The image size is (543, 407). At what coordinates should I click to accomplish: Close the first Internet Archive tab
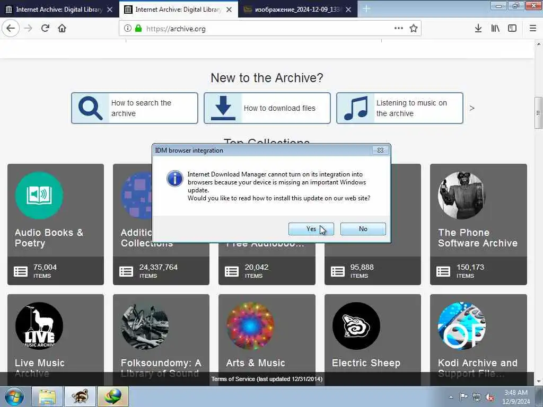pos(110,10)
